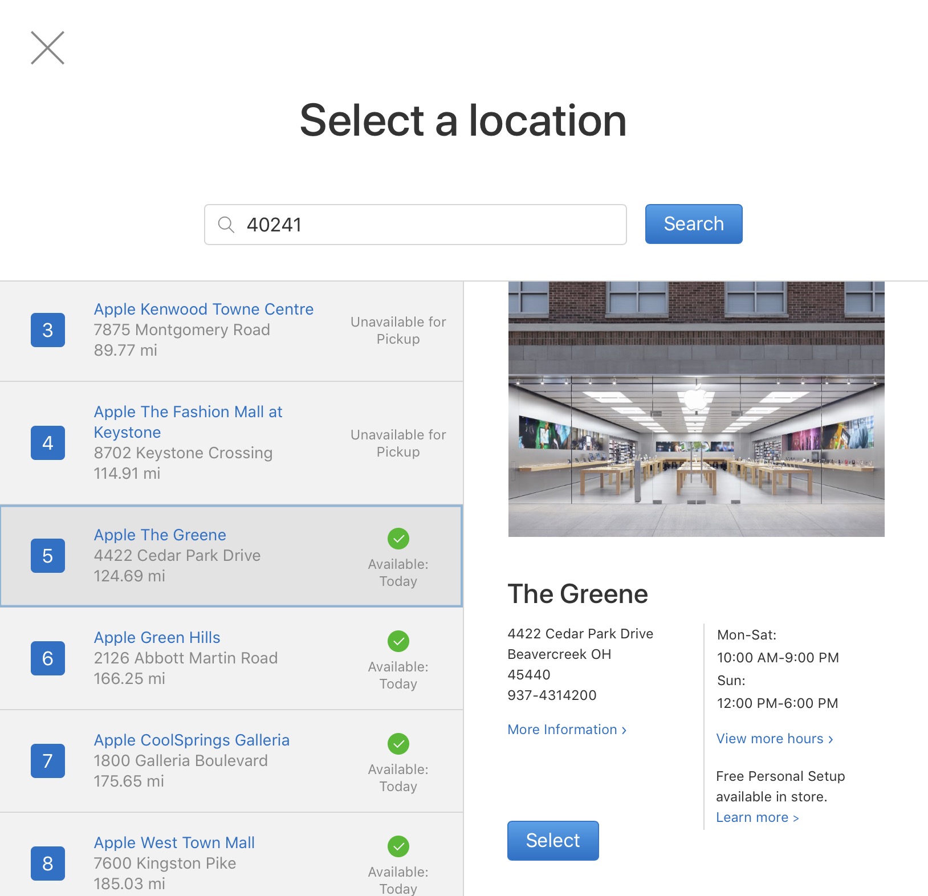Open More Information for The Greene

pyautogui.click(x=567, y=730)
